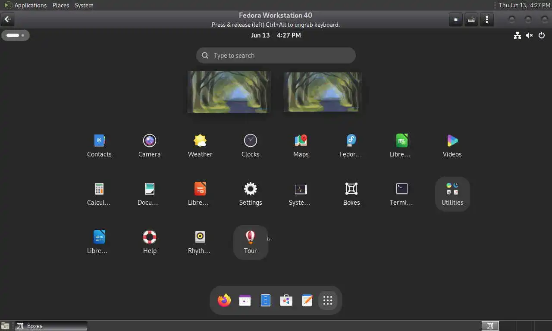Open the Boxes app in the grid
552x331 pixels.
coord(351,194)
